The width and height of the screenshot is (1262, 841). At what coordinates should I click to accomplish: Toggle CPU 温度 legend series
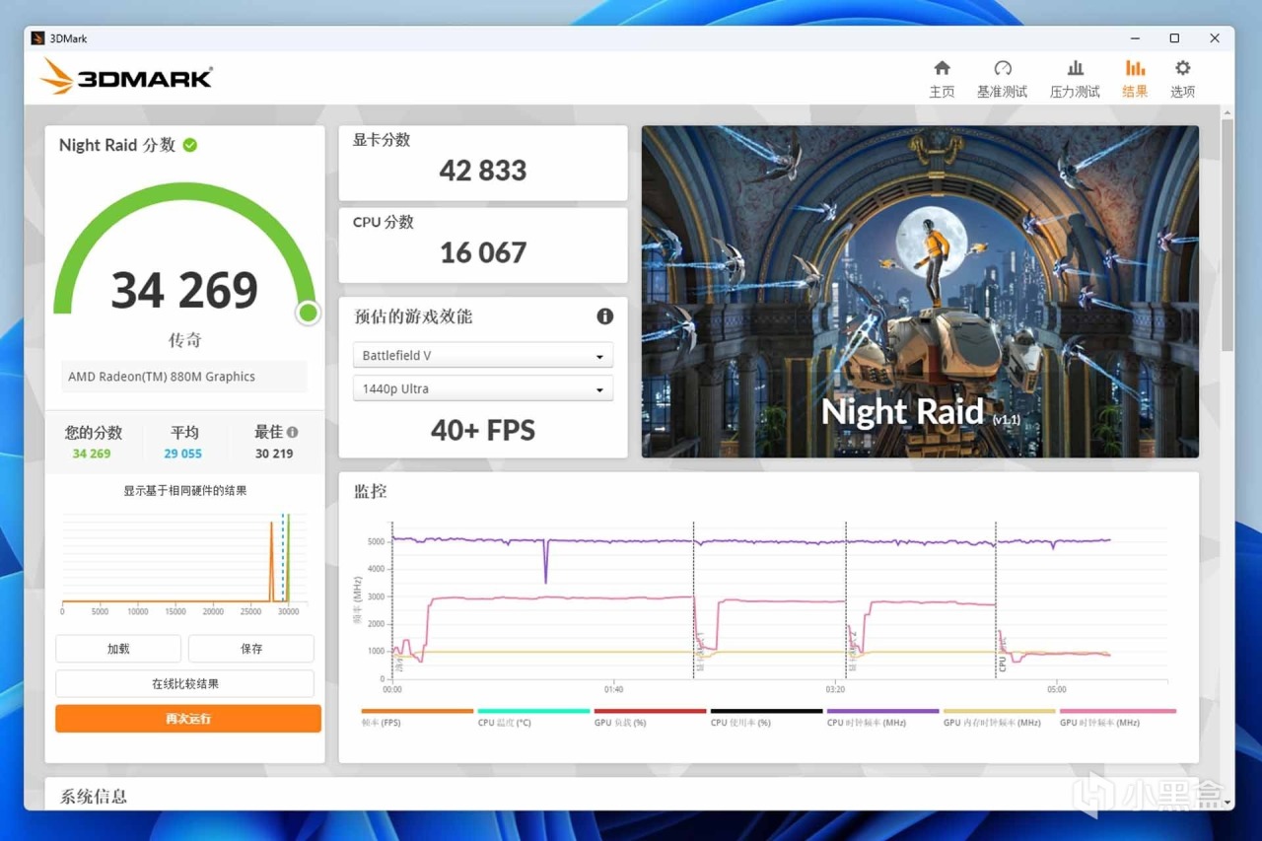pyautogui.click(x=533, y=718)
